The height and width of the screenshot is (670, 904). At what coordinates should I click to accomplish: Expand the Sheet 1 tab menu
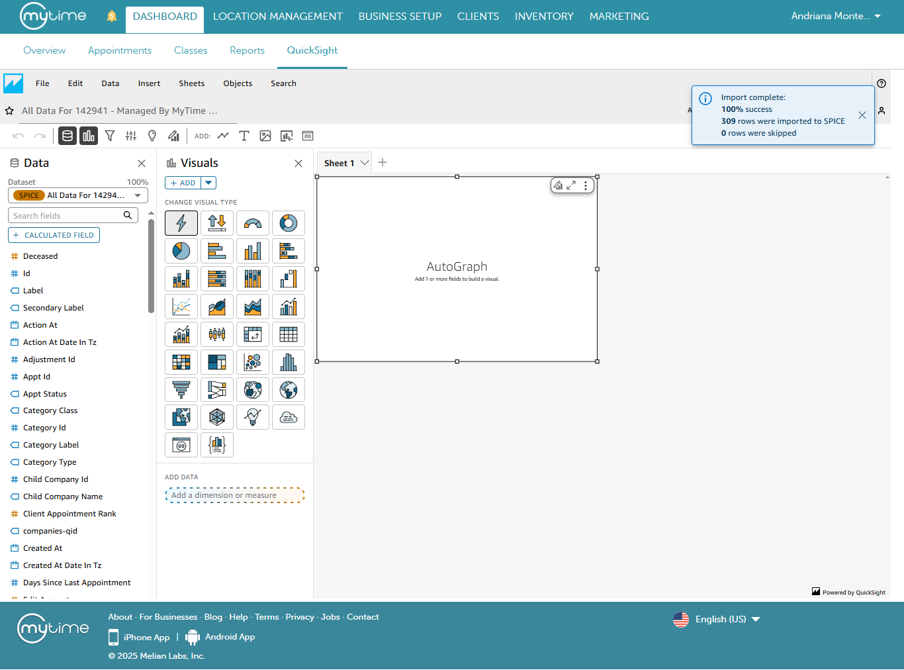364,163
